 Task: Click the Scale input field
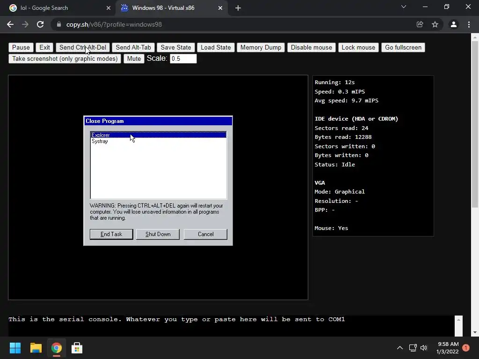pyautogui.click(x=183, y=58)
